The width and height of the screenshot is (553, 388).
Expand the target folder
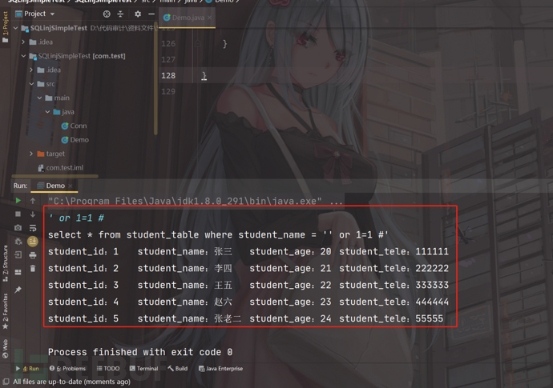pos(31,154)
